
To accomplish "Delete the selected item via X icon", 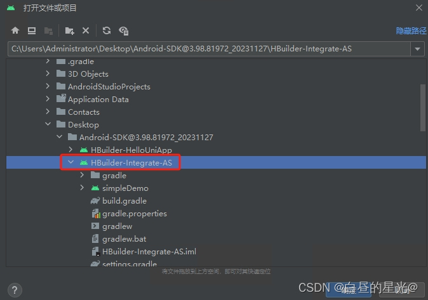I will [86, 30].
